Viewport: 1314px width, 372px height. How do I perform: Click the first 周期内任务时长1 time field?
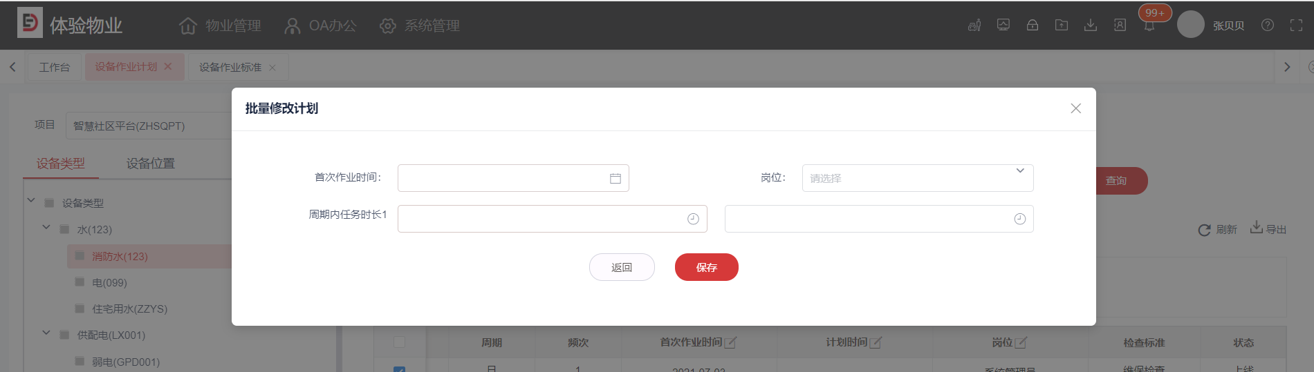pos(553,219)
